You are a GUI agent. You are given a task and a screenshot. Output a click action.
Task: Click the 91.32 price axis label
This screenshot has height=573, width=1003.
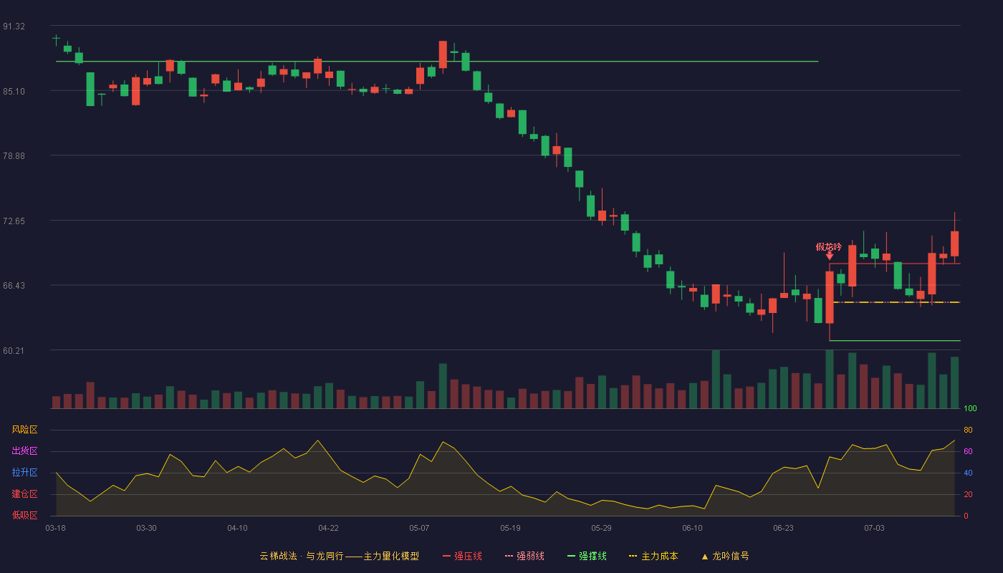click(x=14, y=27)
